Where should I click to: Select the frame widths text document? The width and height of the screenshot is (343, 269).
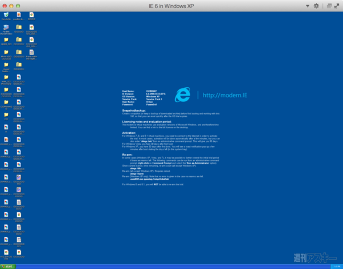[31, 54]
